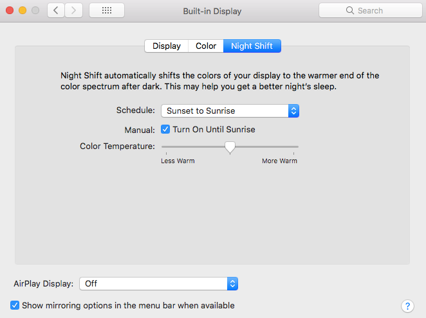Disable show mirroring options checkbox
The height and width of the screenshot is (318, 426).
coord(15,306)
